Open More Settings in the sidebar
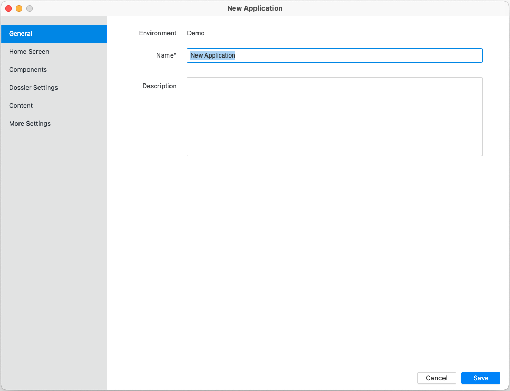This screenshot has width=510, height=391. click(30, 124)
